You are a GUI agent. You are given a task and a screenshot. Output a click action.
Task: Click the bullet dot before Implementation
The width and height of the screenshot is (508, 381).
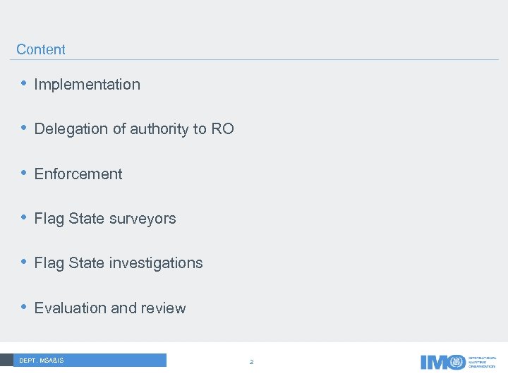tap(23, 83)
